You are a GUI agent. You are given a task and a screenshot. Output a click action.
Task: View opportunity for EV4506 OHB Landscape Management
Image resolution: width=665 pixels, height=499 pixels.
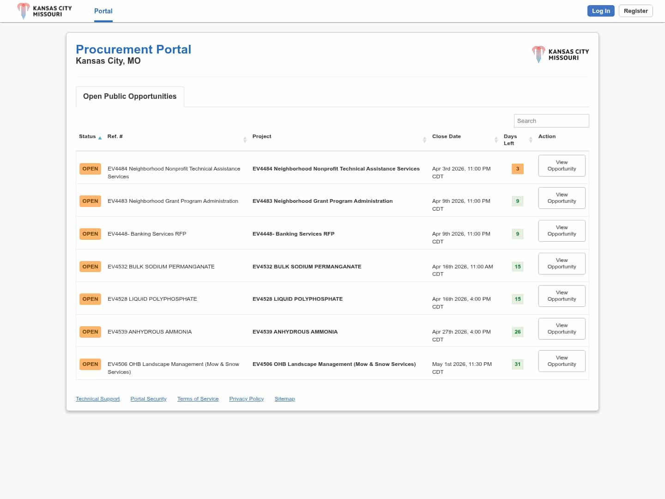click(562, 361)
